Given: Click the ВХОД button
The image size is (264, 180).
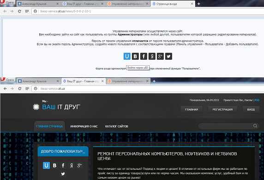Looking at the screenshot, I should pyautogui.click(x=251, y=110).
